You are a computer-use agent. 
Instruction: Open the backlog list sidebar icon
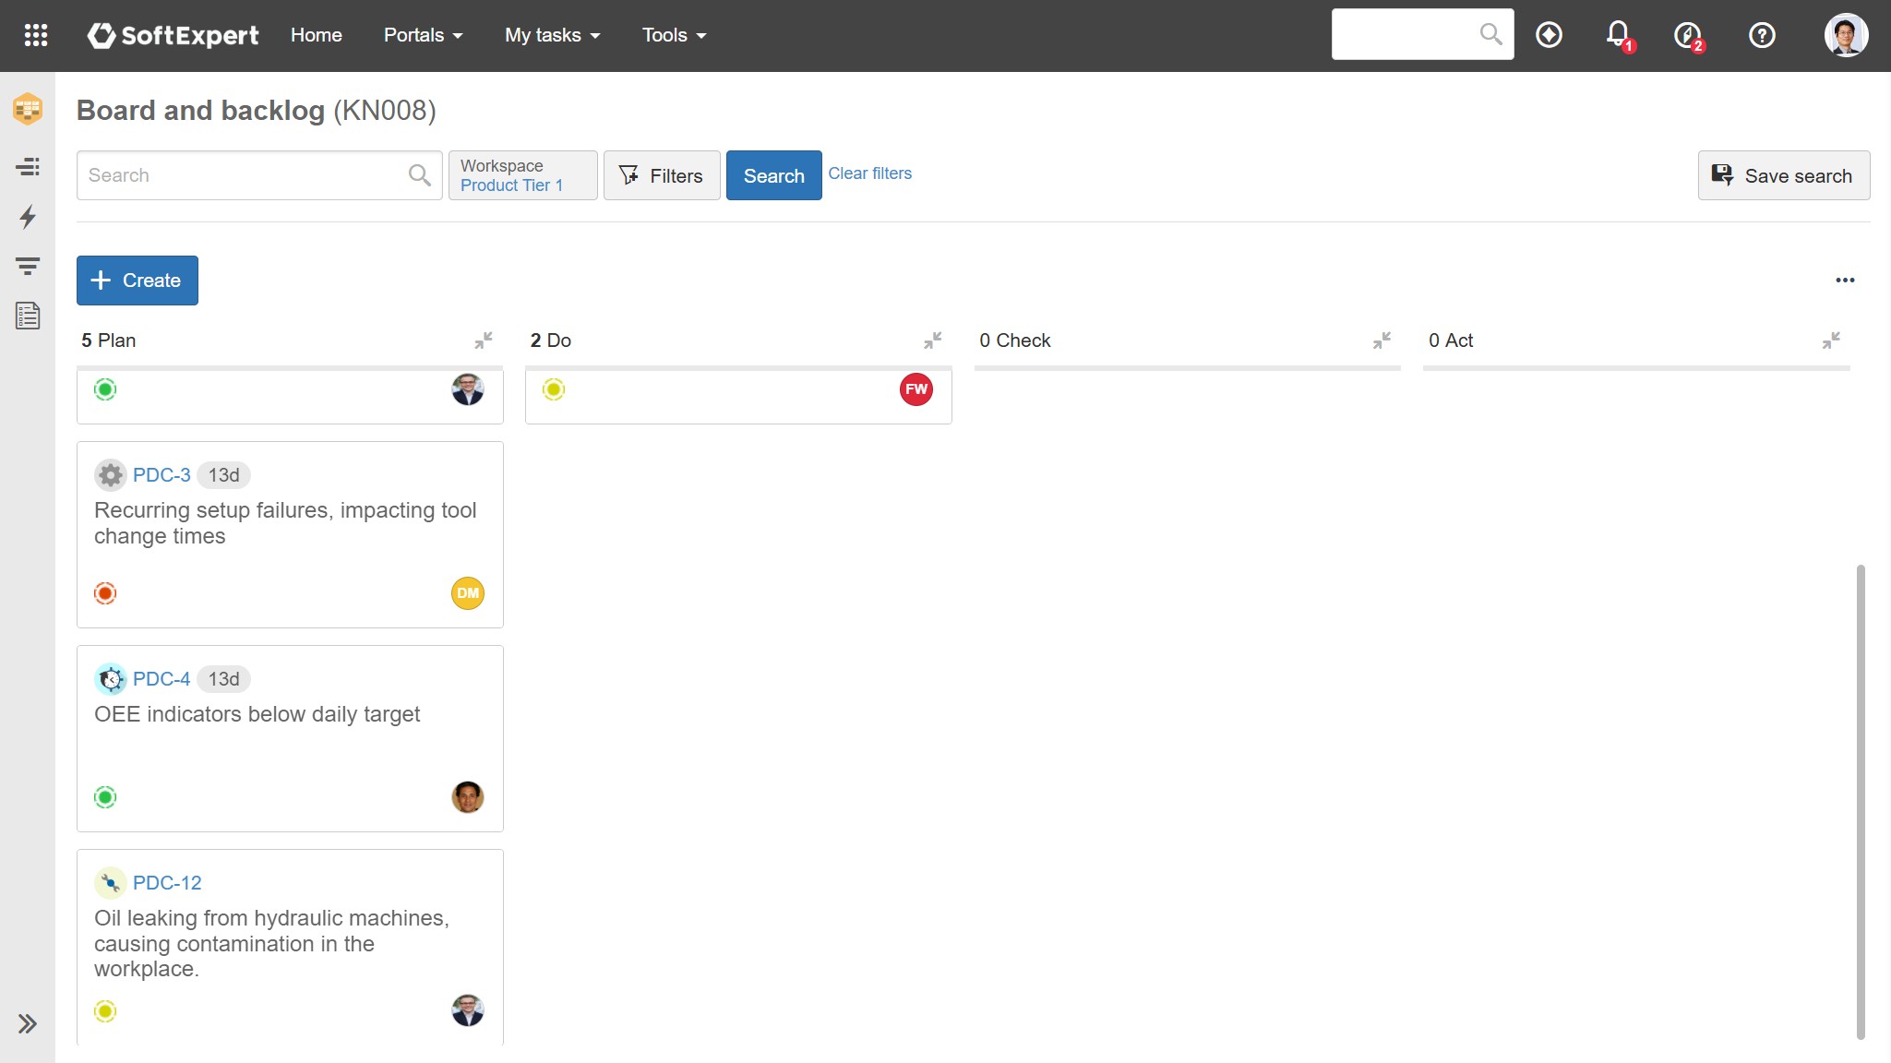(x=28, y=166)
